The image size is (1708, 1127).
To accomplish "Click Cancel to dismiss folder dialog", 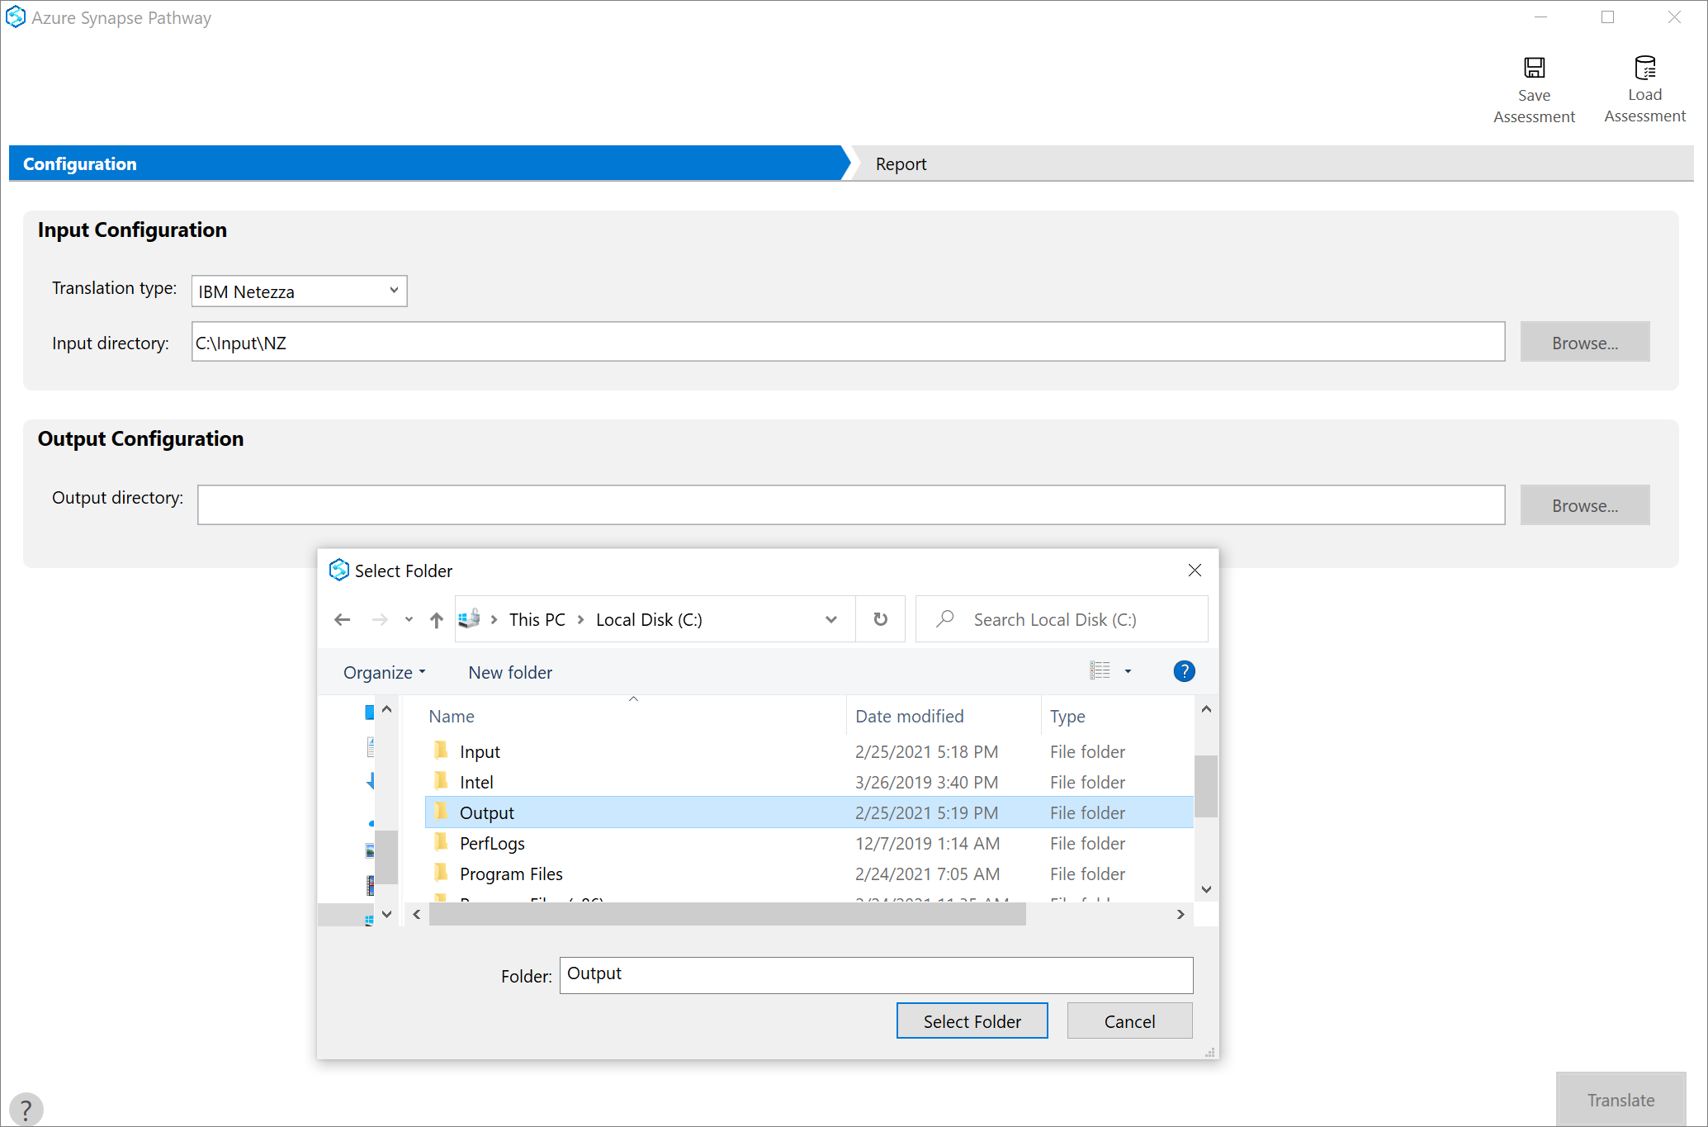I will click(1128, 1021).
